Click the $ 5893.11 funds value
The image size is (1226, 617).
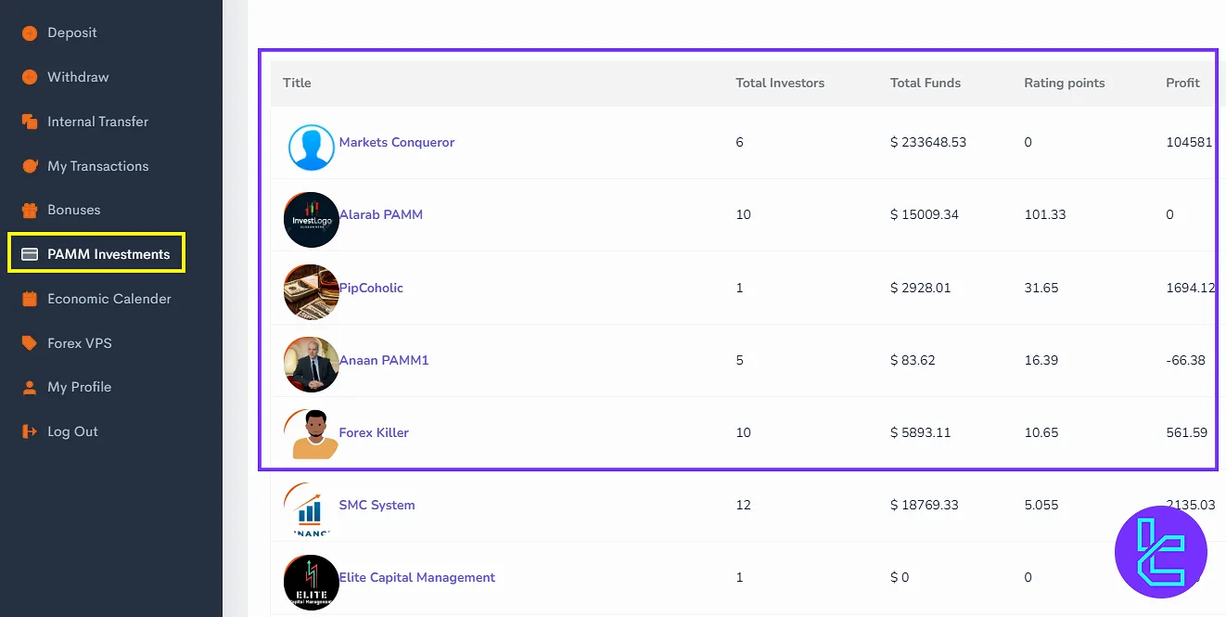pos(920,432)
